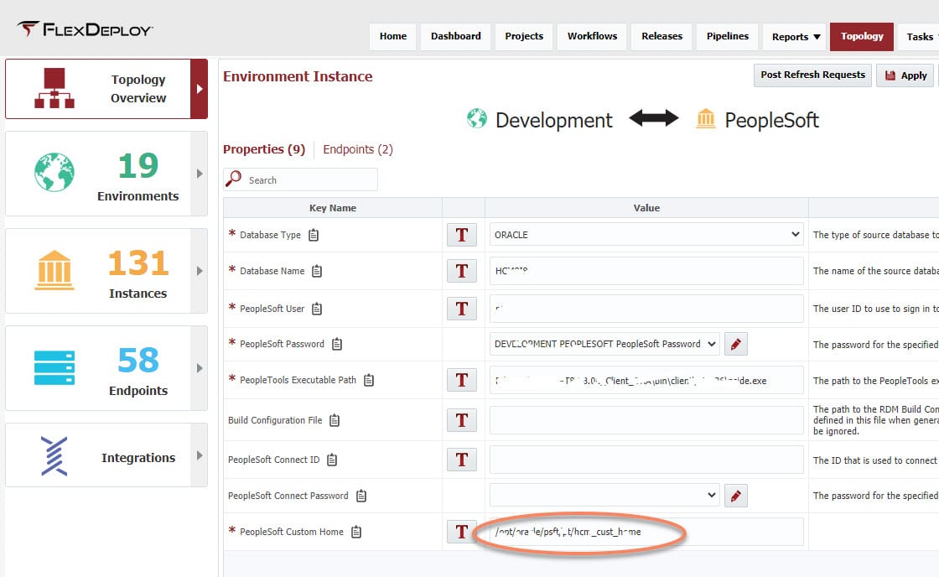Click the Build Configuration File field

click(x=646, y=420)
